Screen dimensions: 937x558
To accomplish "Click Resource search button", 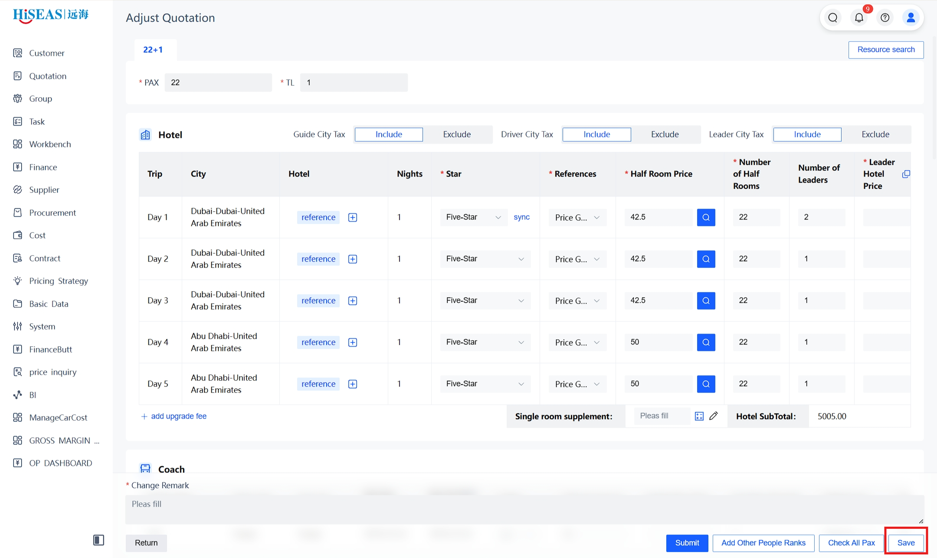I will click(x=886, y=49).
